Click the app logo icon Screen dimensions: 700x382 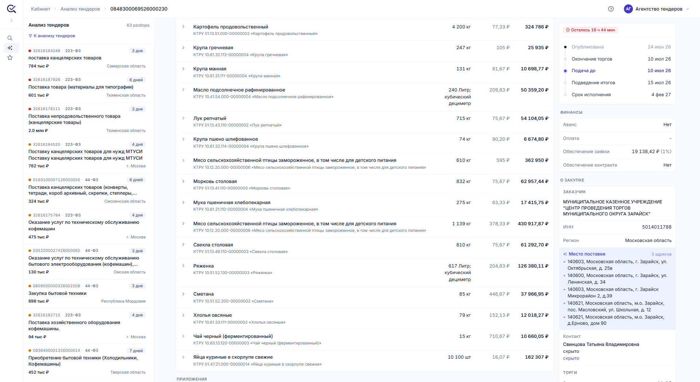point(11,9)
